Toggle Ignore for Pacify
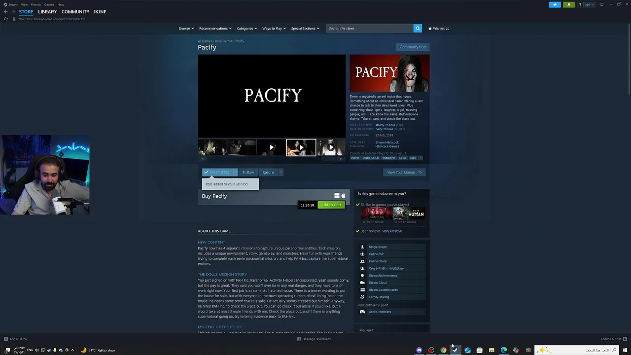The image size is (631, 355). [x=268, y=172]
